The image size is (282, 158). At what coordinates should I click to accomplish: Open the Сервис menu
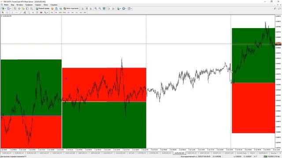click(38, 5)
